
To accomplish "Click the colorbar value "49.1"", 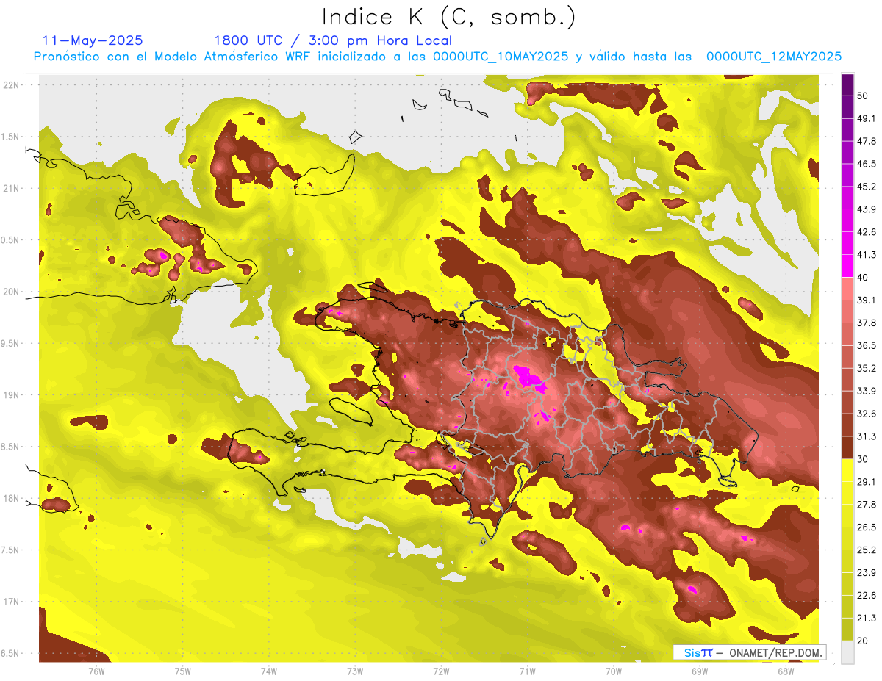I will 866,118.
